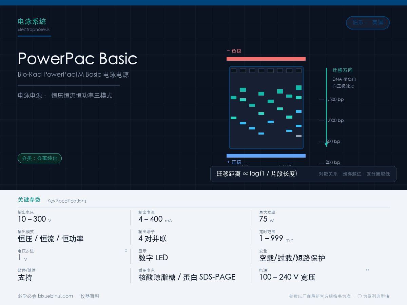Image resolution: width=407 pixels, height=305 pixels.
Task: Select the 4 – 400 mA output current value
Action: (x=155, y=219)
